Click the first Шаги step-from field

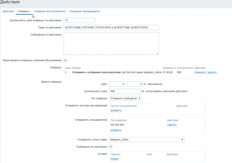pyautogui.click(x=117, y=84)
